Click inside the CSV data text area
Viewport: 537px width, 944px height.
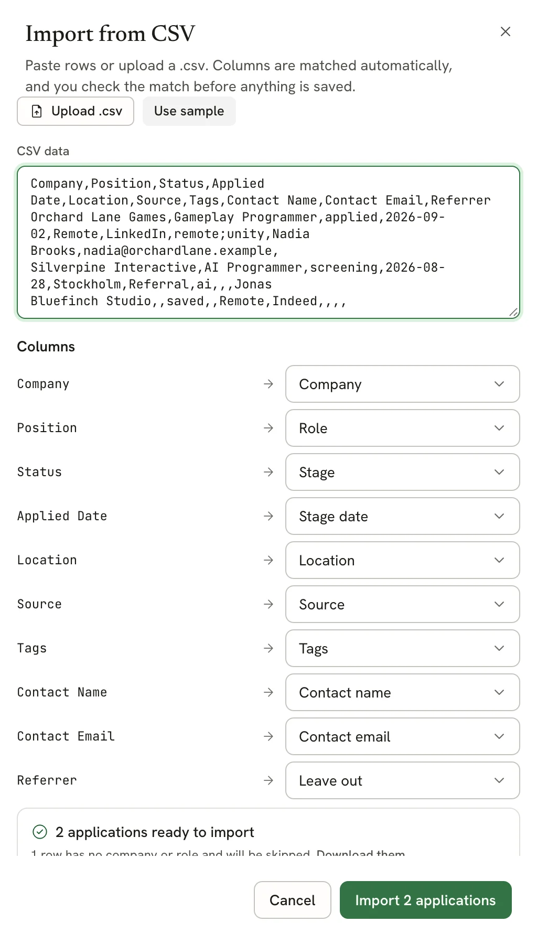(268, 242)
